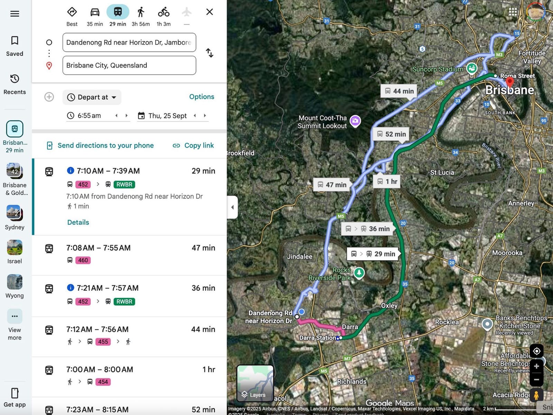Copy link to directions
The width and height of the screenshot is (553, 415).
point(193,146)
